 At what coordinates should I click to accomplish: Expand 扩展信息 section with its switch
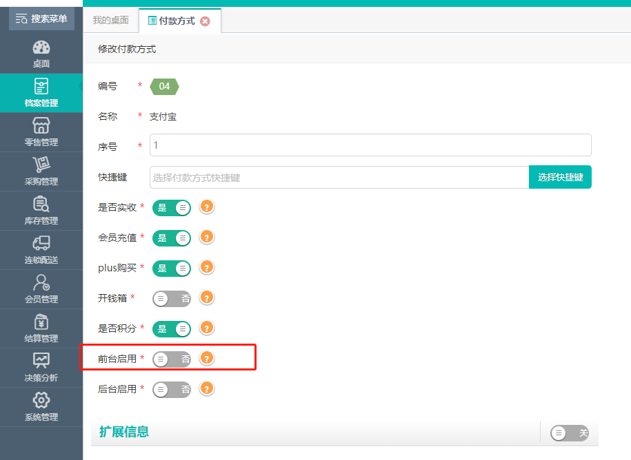click(x=570, y=432)
